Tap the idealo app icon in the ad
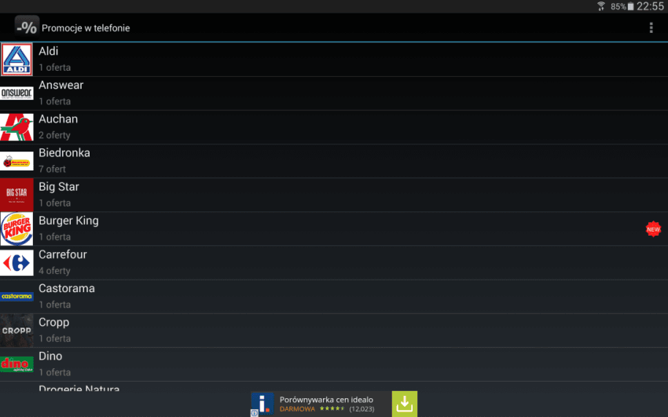This screenshot has width=668, height=417. pos(262,404)
